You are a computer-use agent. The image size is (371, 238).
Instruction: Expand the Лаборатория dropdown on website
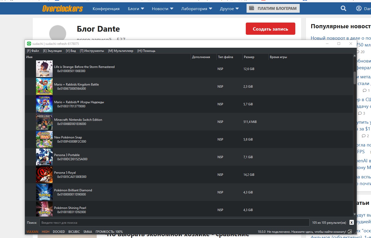tap(197, 9)
